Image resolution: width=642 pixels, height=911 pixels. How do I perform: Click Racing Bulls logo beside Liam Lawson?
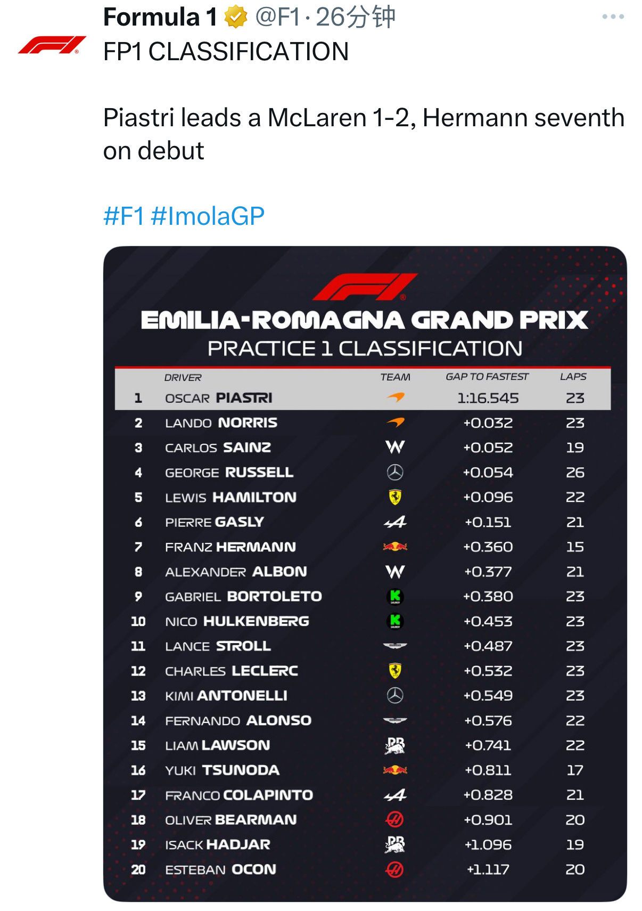click(x=395, y=745)
